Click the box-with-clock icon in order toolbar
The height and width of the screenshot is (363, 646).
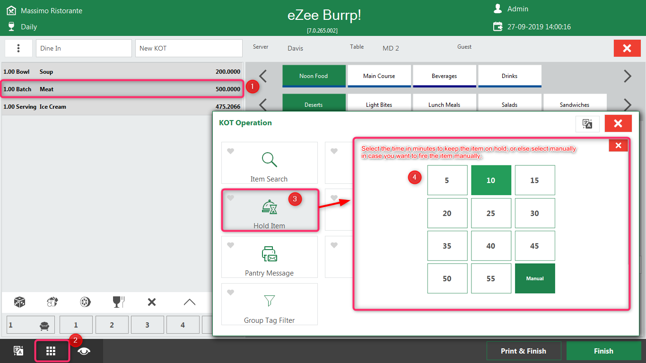52,302
